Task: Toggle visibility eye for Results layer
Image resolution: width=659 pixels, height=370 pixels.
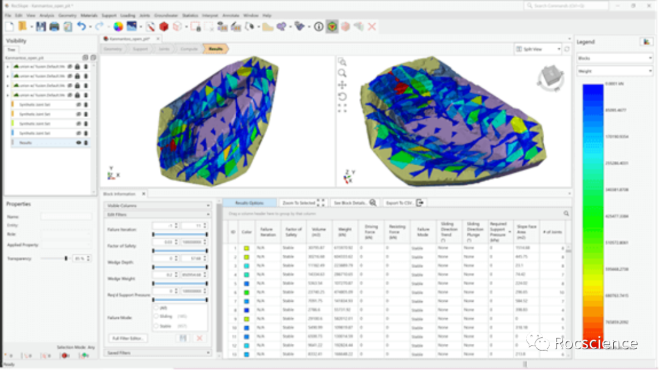Action: tap(78, 143)
